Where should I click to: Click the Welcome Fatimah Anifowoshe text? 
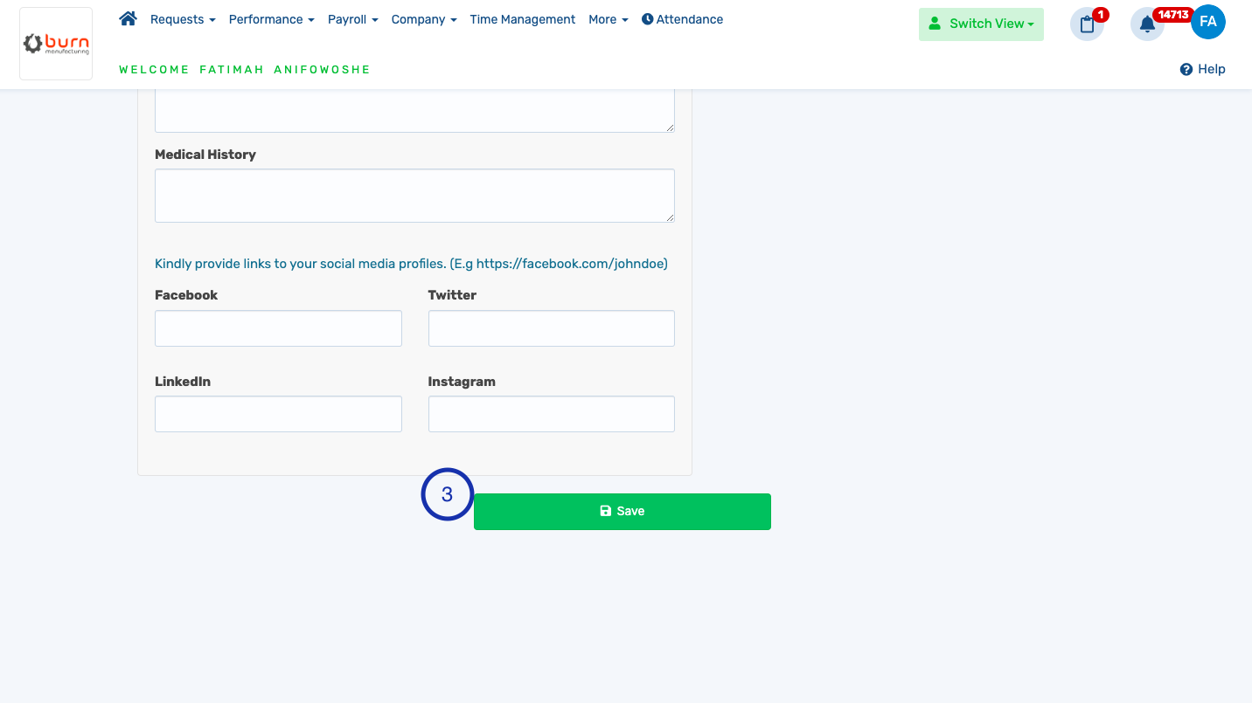tap(245, 70)
